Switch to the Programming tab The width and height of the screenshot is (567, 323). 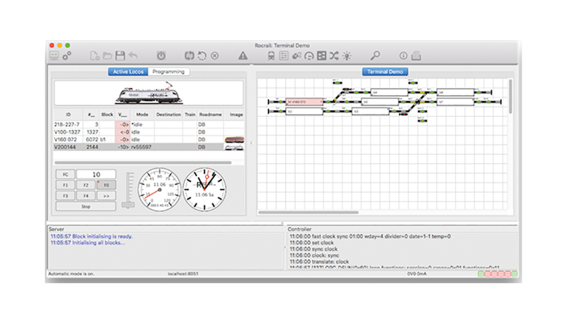point(168,71)
